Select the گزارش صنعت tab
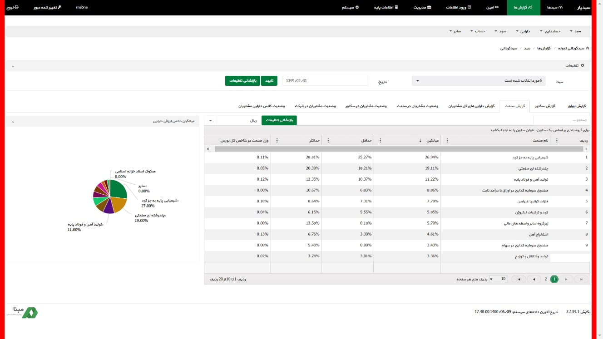 pos(515,106)
